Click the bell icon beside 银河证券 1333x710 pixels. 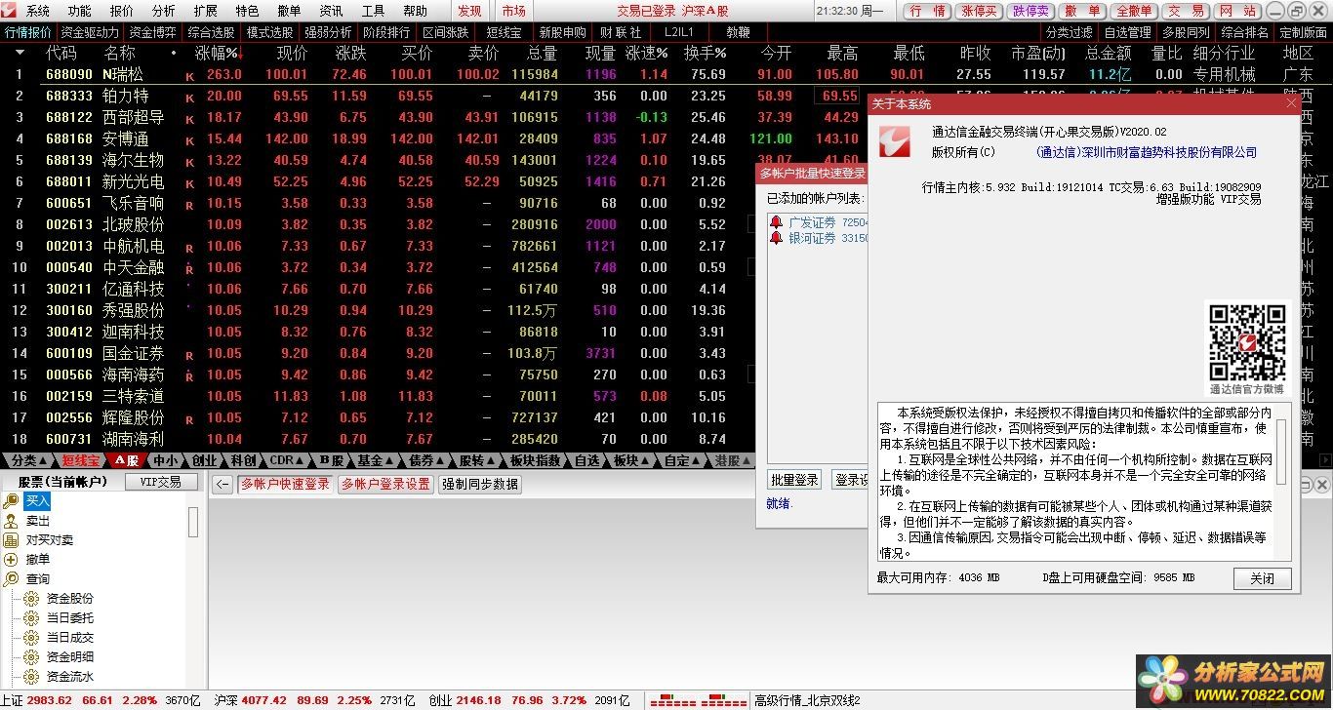(x=777, y=239)
